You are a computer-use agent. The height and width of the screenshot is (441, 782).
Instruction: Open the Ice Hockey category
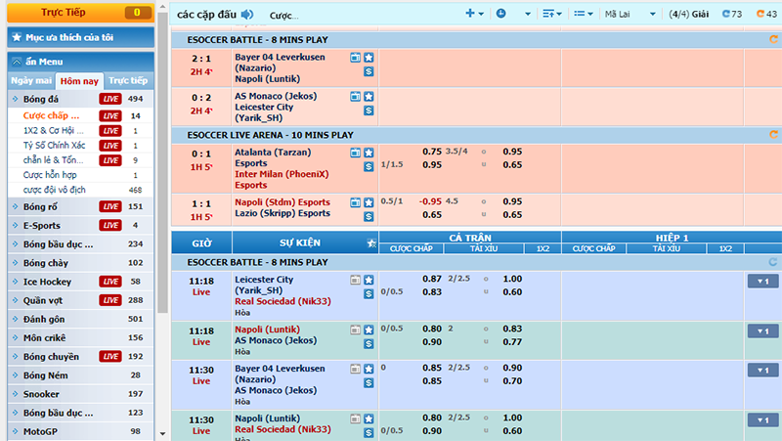pos(80,282)
